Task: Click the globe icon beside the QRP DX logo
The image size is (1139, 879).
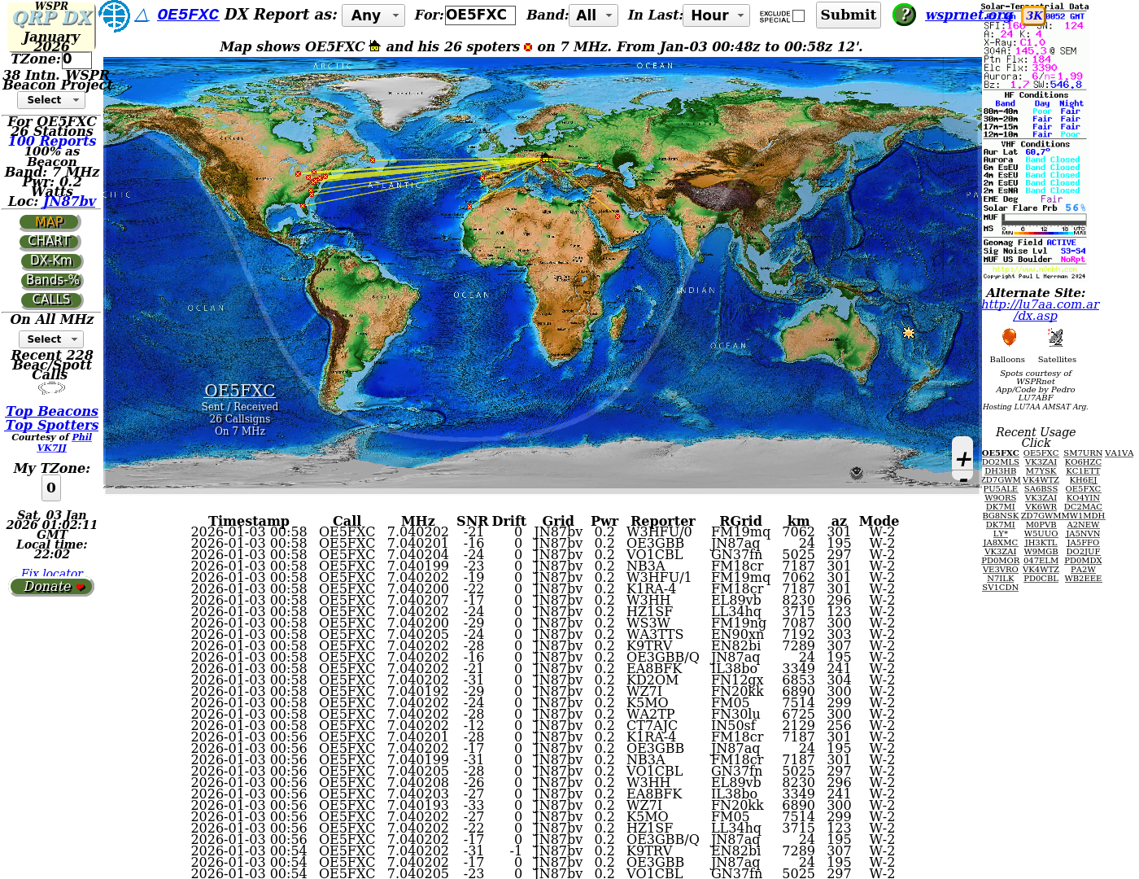Action: pos(114,15)
